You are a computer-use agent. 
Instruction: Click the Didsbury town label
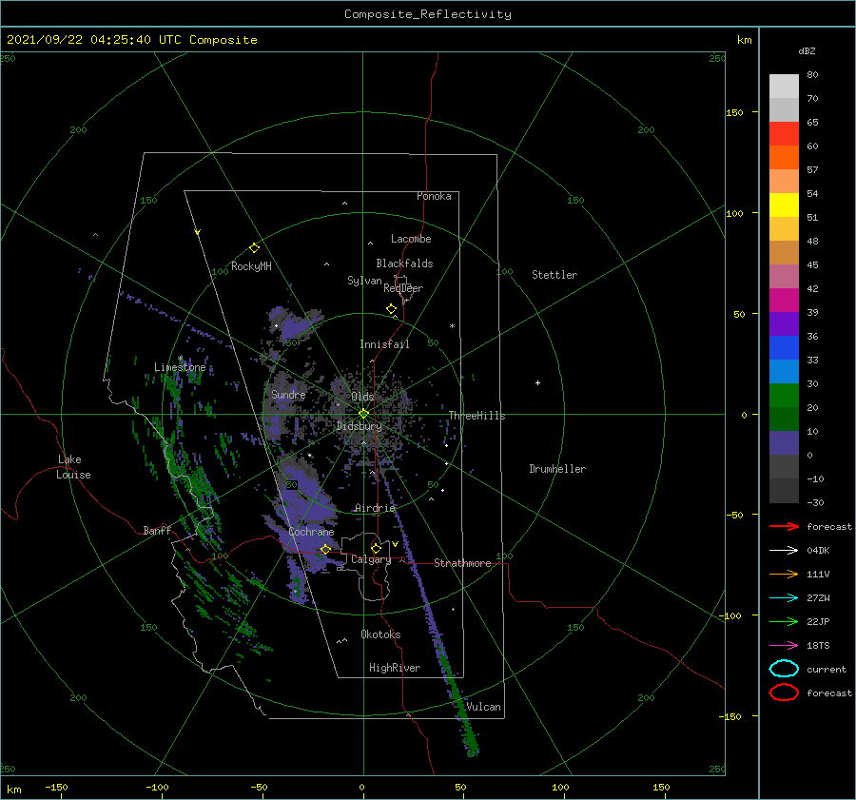pyautogui.click(x=359, y=426)
